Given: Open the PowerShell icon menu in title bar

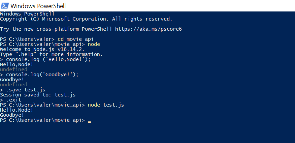Looking at the screenshot, I should coord(5,6).
